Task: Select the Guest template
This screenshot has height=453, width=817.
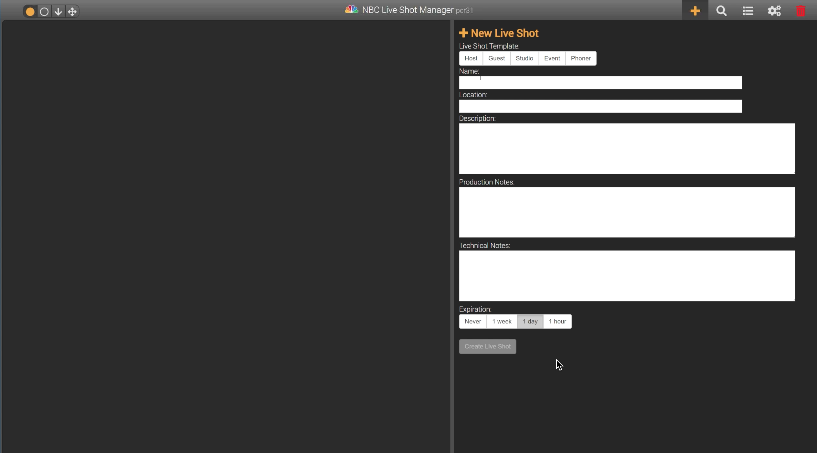Action: coord(496,58)
